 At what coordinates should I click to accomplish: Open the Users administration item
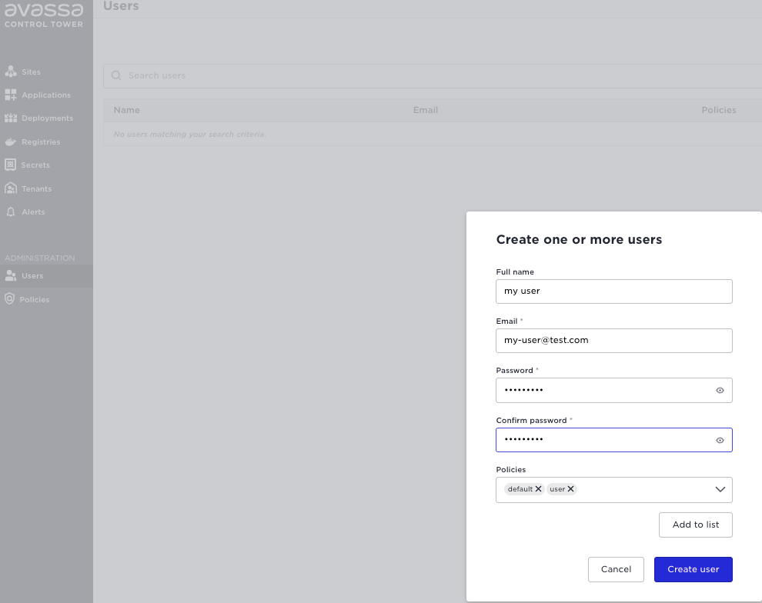(x=46, y=276)
